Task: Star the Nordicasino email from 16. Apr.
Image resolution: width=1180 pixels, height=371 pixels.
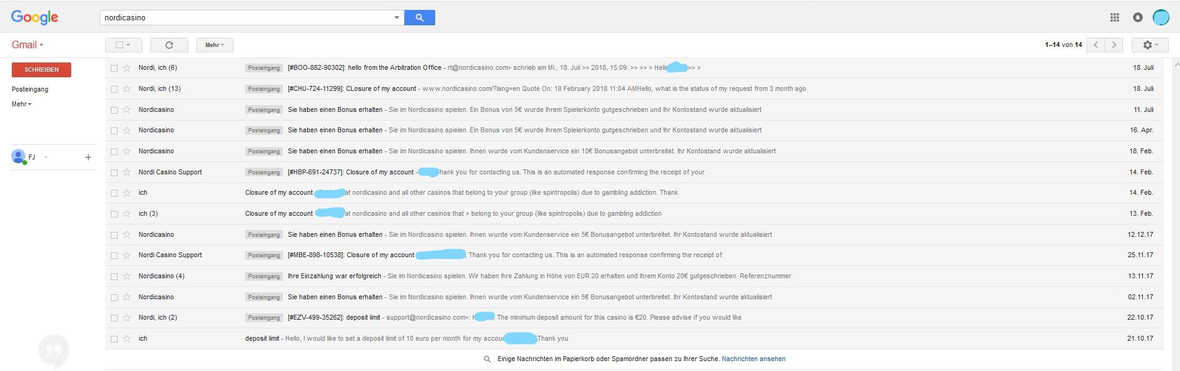Action: click(126, 130)
